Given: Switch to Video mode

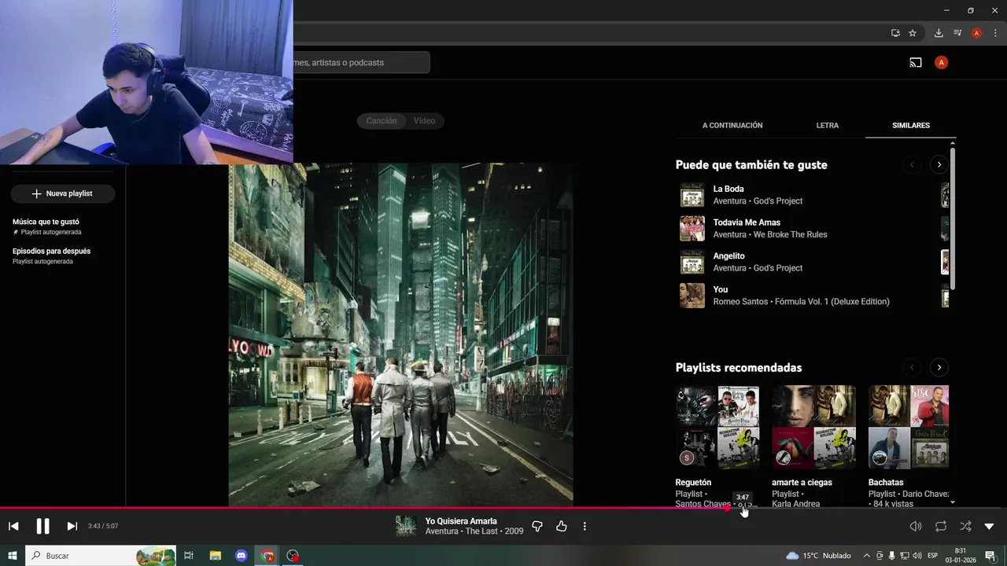Looking at the screenshot, I should coord(425,120).
